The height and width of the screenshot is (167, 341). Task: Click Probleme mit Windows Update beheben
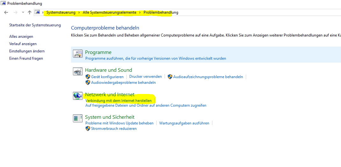click(119, 123)
